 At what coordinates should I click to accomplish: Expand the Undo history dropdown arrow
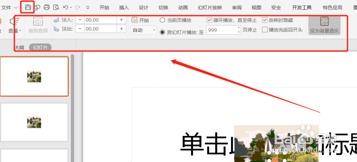click(71, 7)
